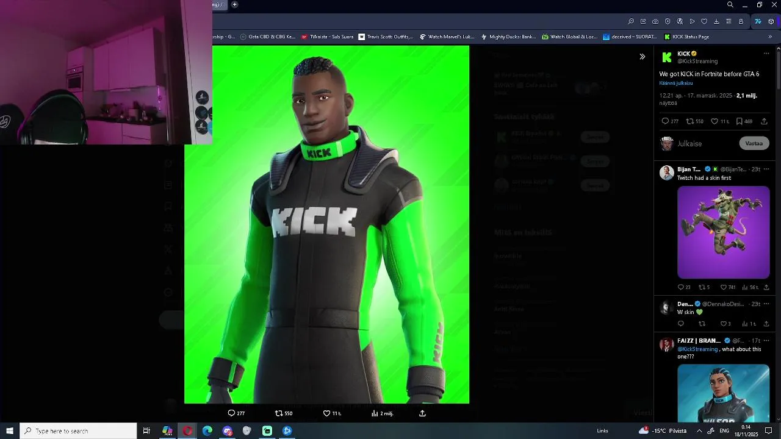Open the player (play triangle) icon in the toolbar
The height and width of the screenshot is (439, 781).
coord(692,21)
